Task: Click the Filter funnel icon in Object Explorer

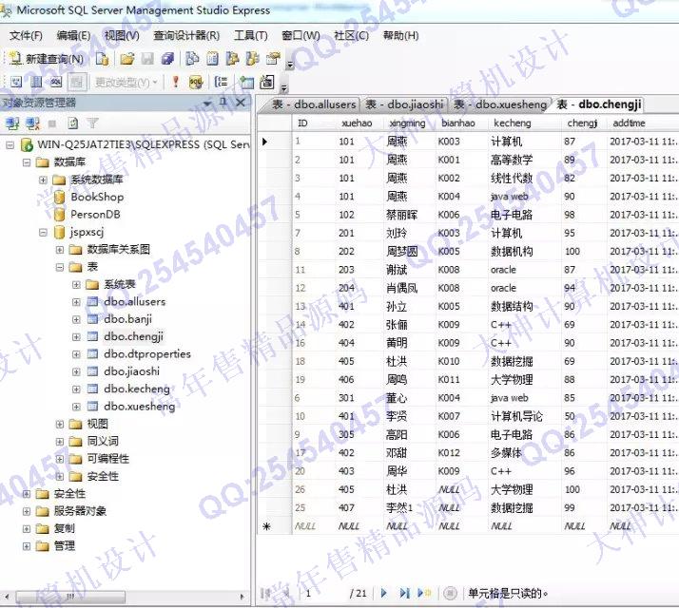Action: point(92,123)
